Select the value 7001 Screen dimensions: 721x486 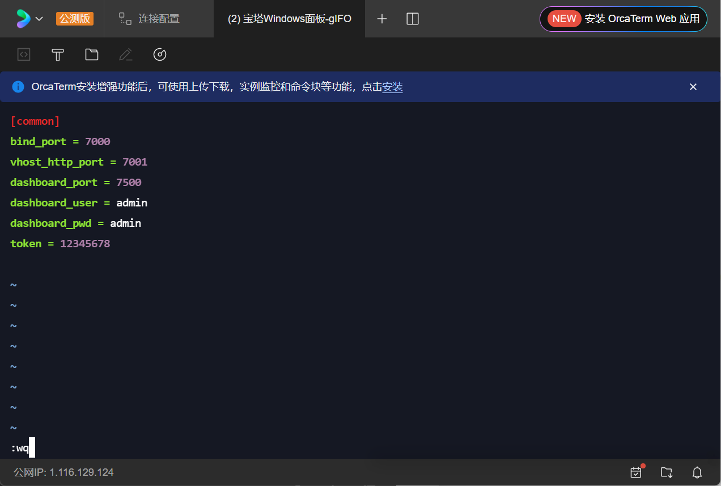coord(135,162)
